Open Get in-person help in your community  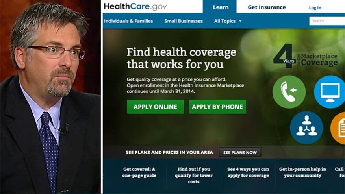tap(302, 172)
